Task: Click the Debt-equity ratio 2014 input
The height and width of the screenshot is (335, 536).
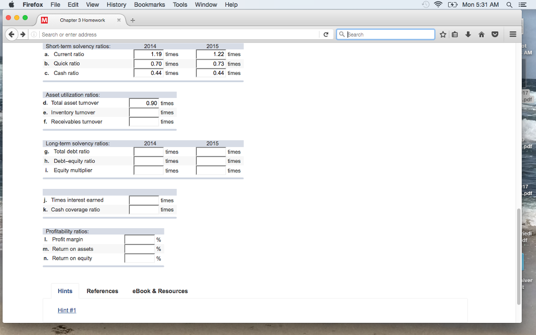Action: click(x=148, y=161)
